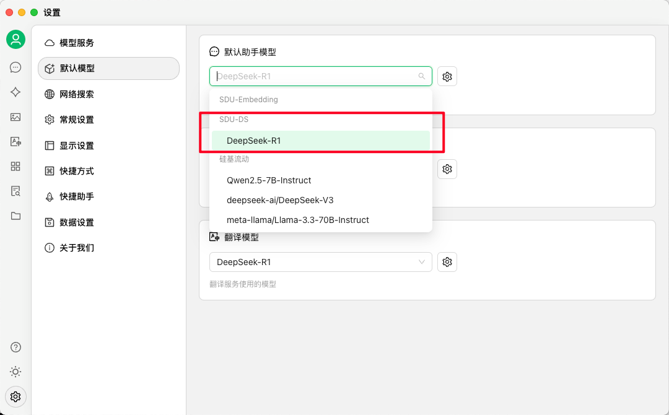Open the image painting sidebar icon

click(x=15, y=117)
